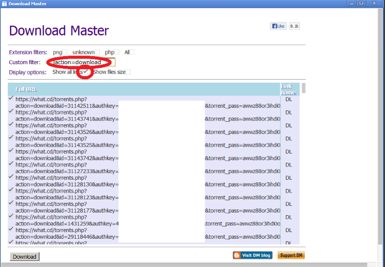Screen dimensions: 385x267
Task: Check the All extensions filter box
Action: click(x=132, y=52)
